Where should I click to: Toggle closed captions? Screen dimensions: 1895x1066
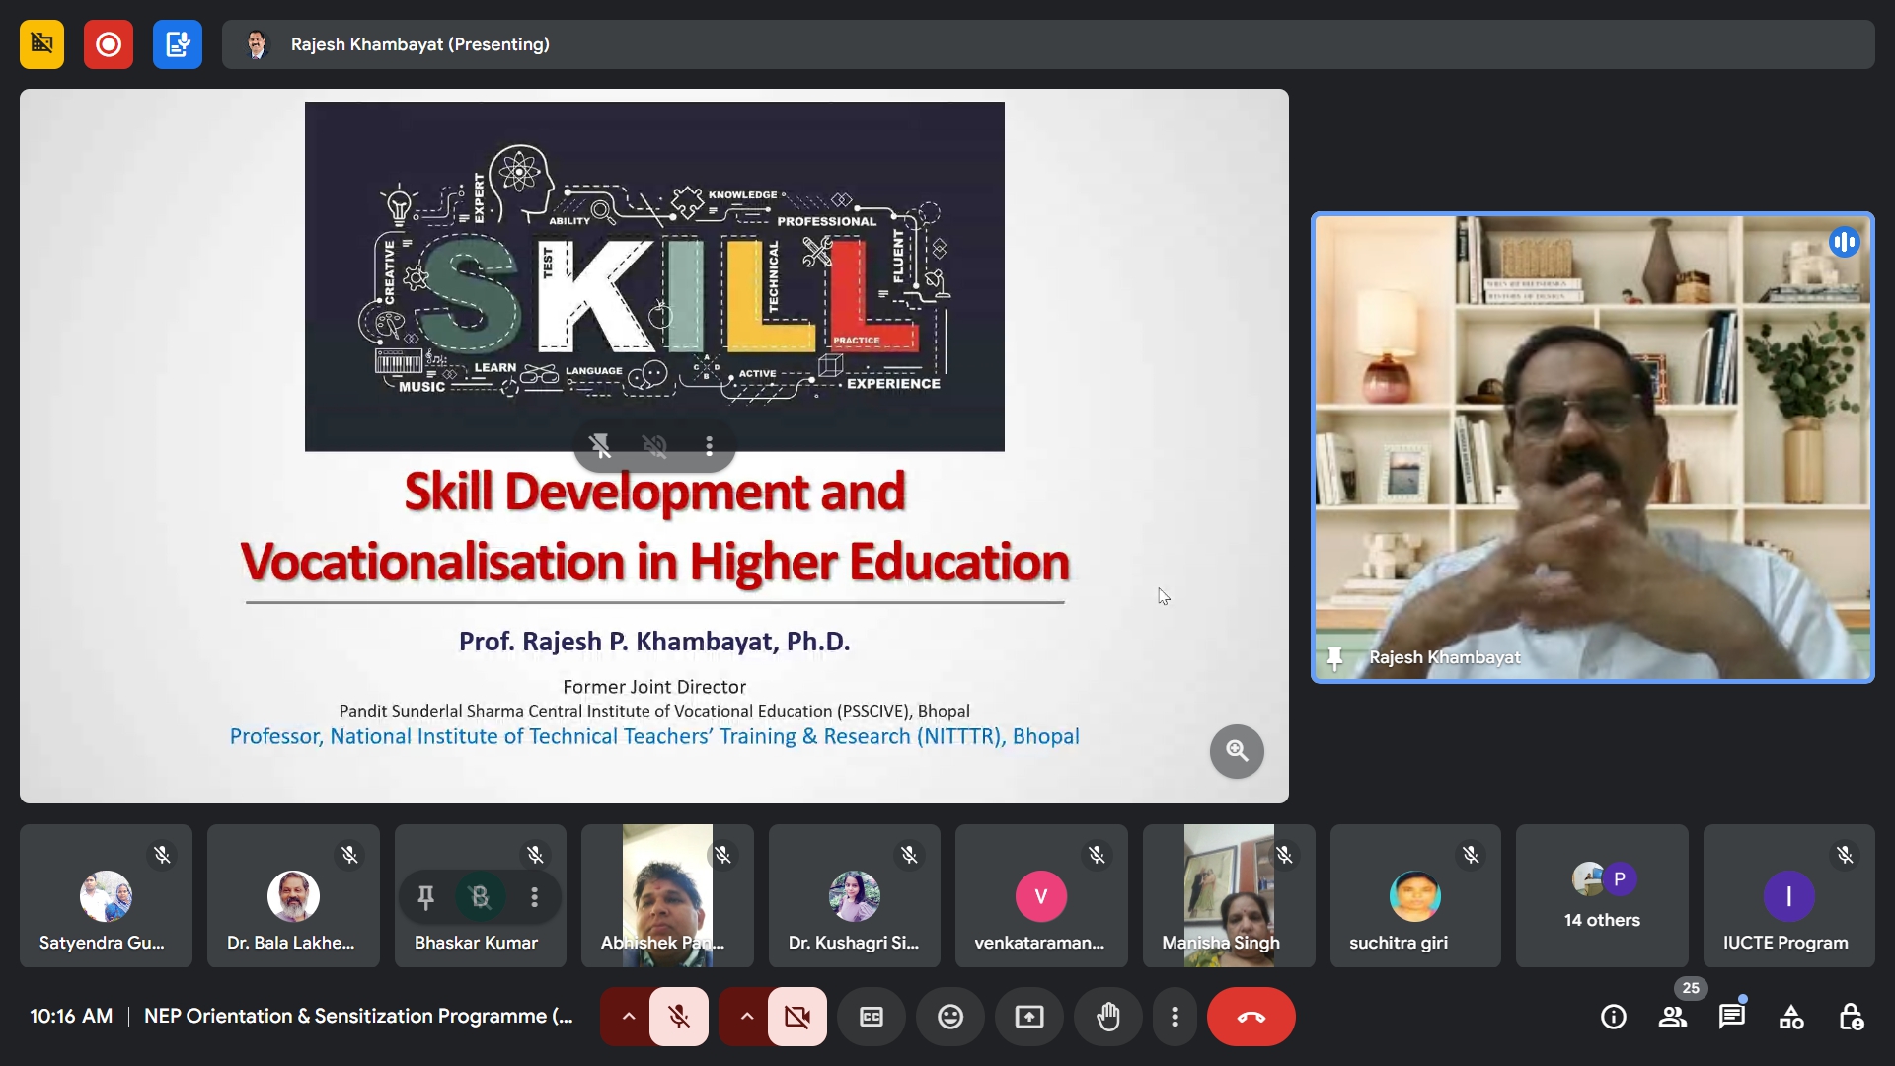coord(872,1017)
